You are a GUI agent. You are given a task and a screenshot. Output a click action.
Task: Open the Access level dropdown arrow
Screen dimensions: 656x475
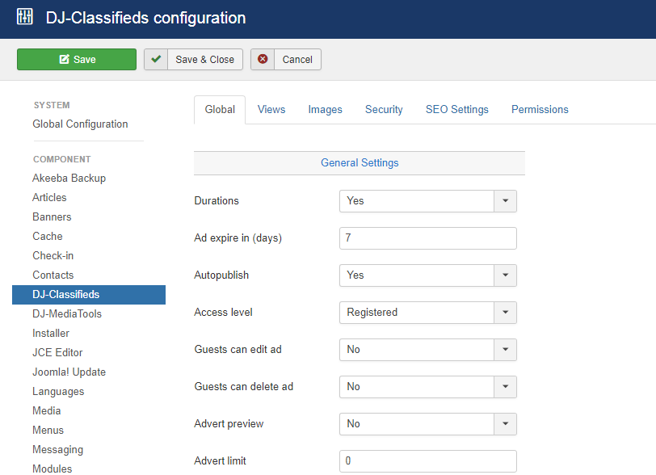coord(504,313)
